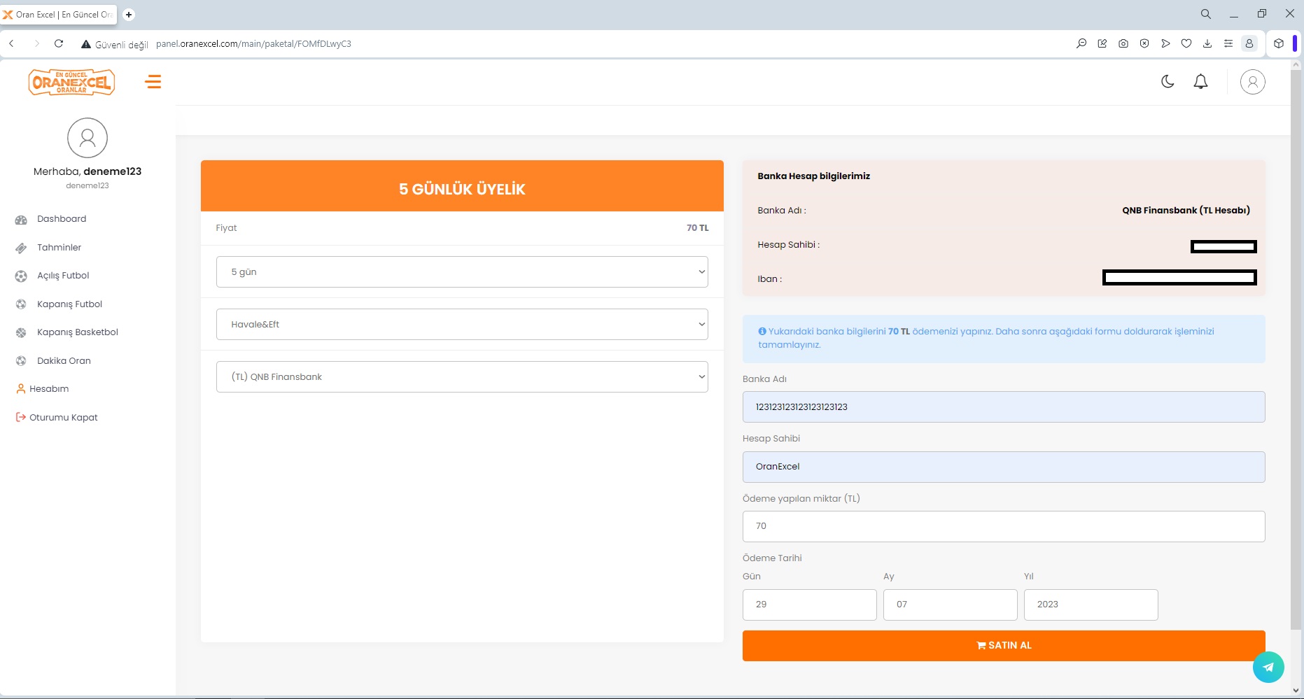This screenshot has height=699, width=1304.
Task: Click the Ödeme yapılan miktar field
Action: [1003, 526]
